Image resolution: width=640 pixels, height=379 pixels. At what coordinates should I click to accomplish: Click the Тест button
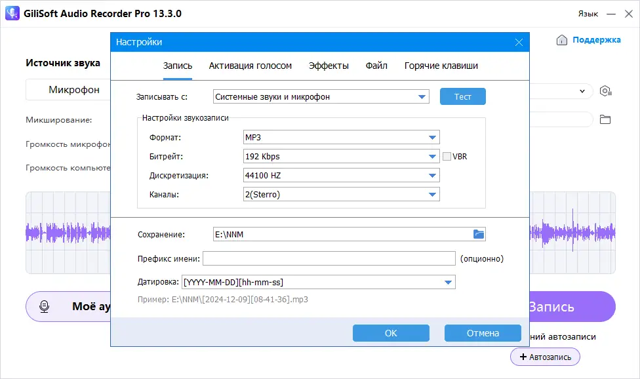[463, 96]
